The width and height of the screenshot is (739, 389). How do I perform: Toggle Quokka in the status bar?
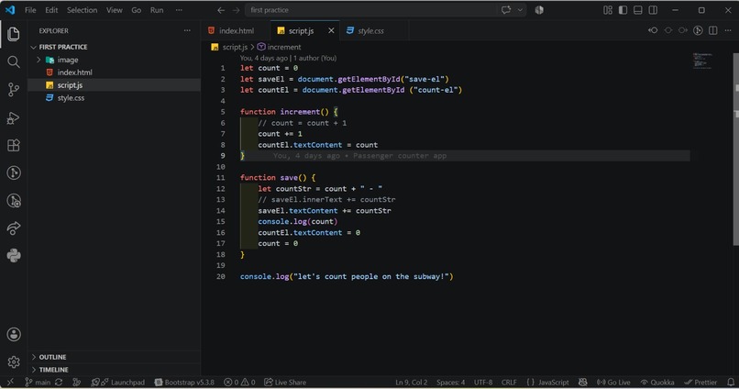click(657, 383)
